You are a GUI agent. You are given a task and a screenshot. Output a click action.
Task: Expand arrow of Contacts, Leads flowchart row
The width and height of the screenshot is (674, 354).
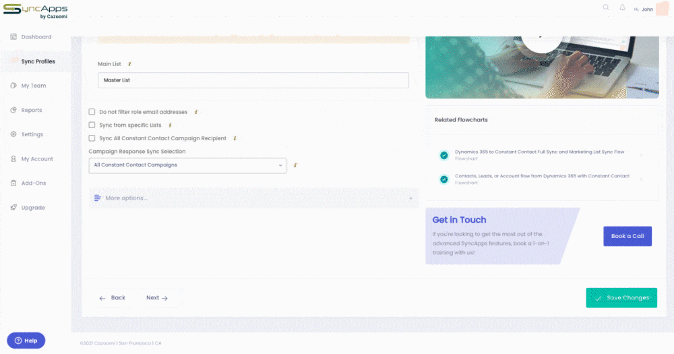coord(642,179)
